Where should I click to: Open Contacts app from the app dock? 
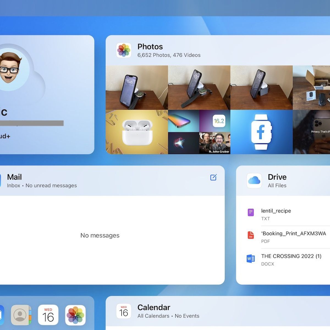click(21, 315)
